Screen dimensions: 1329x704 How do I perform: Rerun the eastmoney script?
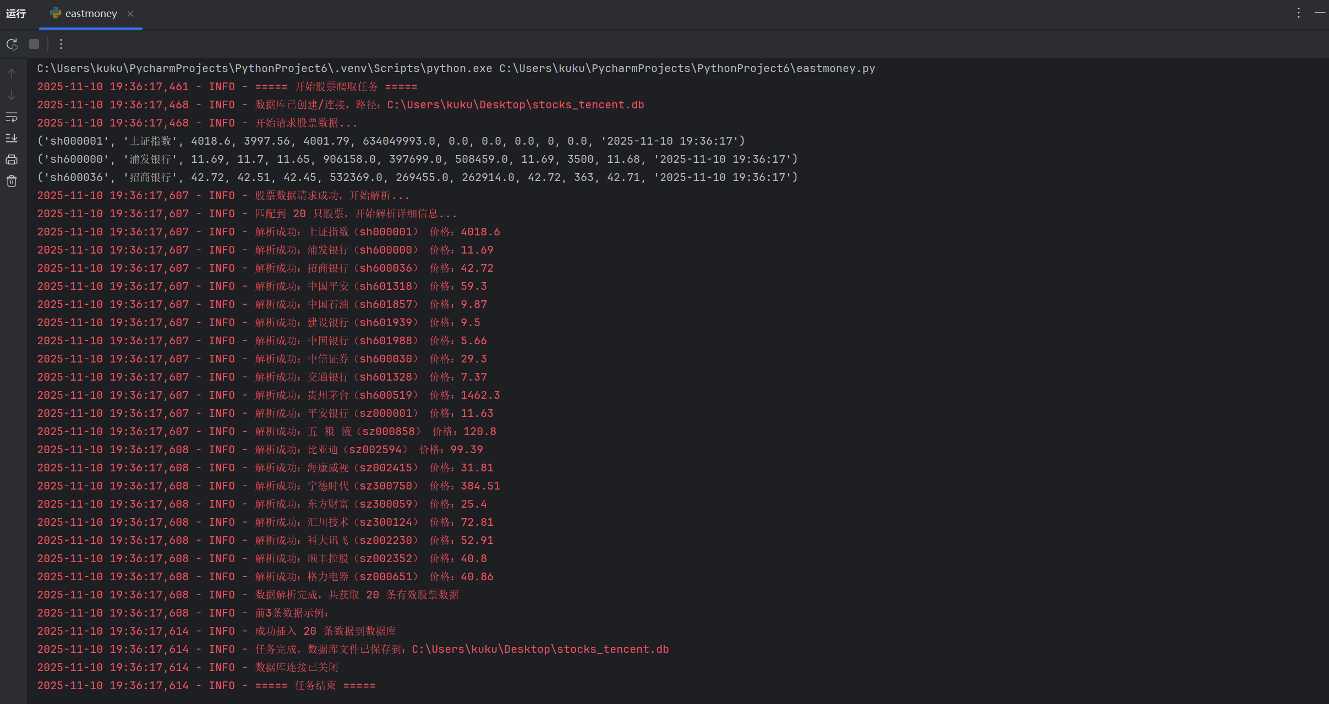click(x=12, y=44)
